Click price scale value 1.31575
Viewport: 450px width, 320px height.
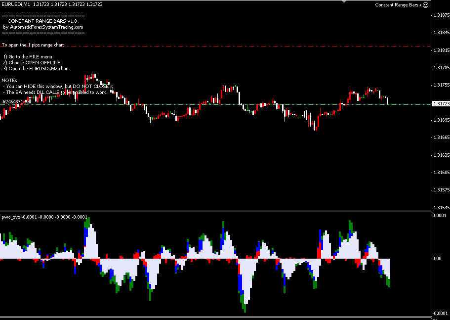click(442, 190)
